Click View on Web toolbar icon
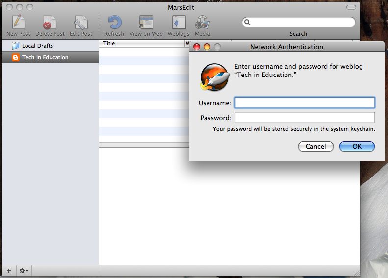 point(146,22)
